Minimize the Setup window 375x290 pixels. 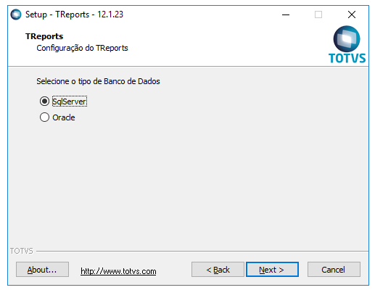pyautogui.click(x=286, y=14)
